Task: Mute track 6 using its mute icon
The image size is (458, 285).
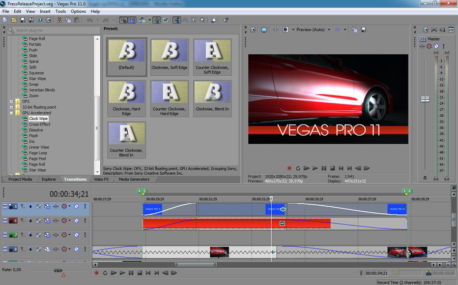Action: pyautogui.click(x=76, y=220)
